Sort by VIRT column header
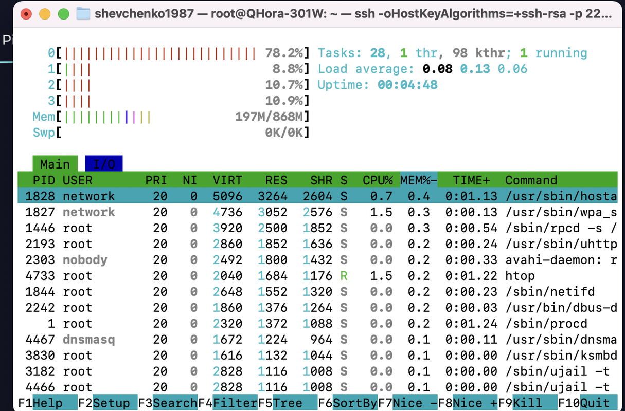This screenshot has width=625, height=411. pos(227,180)
